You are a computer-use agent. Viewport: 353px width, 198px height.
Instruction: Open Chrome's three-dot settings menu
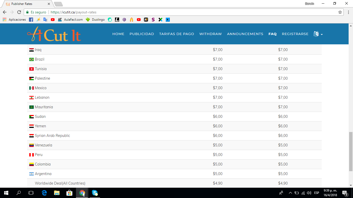349,12
